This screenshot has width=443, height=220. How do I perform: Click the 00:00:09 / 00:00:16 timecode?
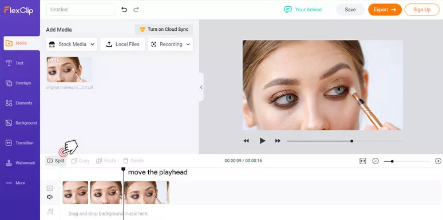pos(243,161)
